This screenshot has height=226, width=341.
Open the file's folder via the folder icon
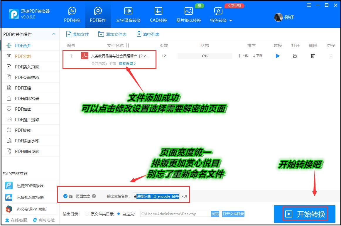[x=295, y=56]
